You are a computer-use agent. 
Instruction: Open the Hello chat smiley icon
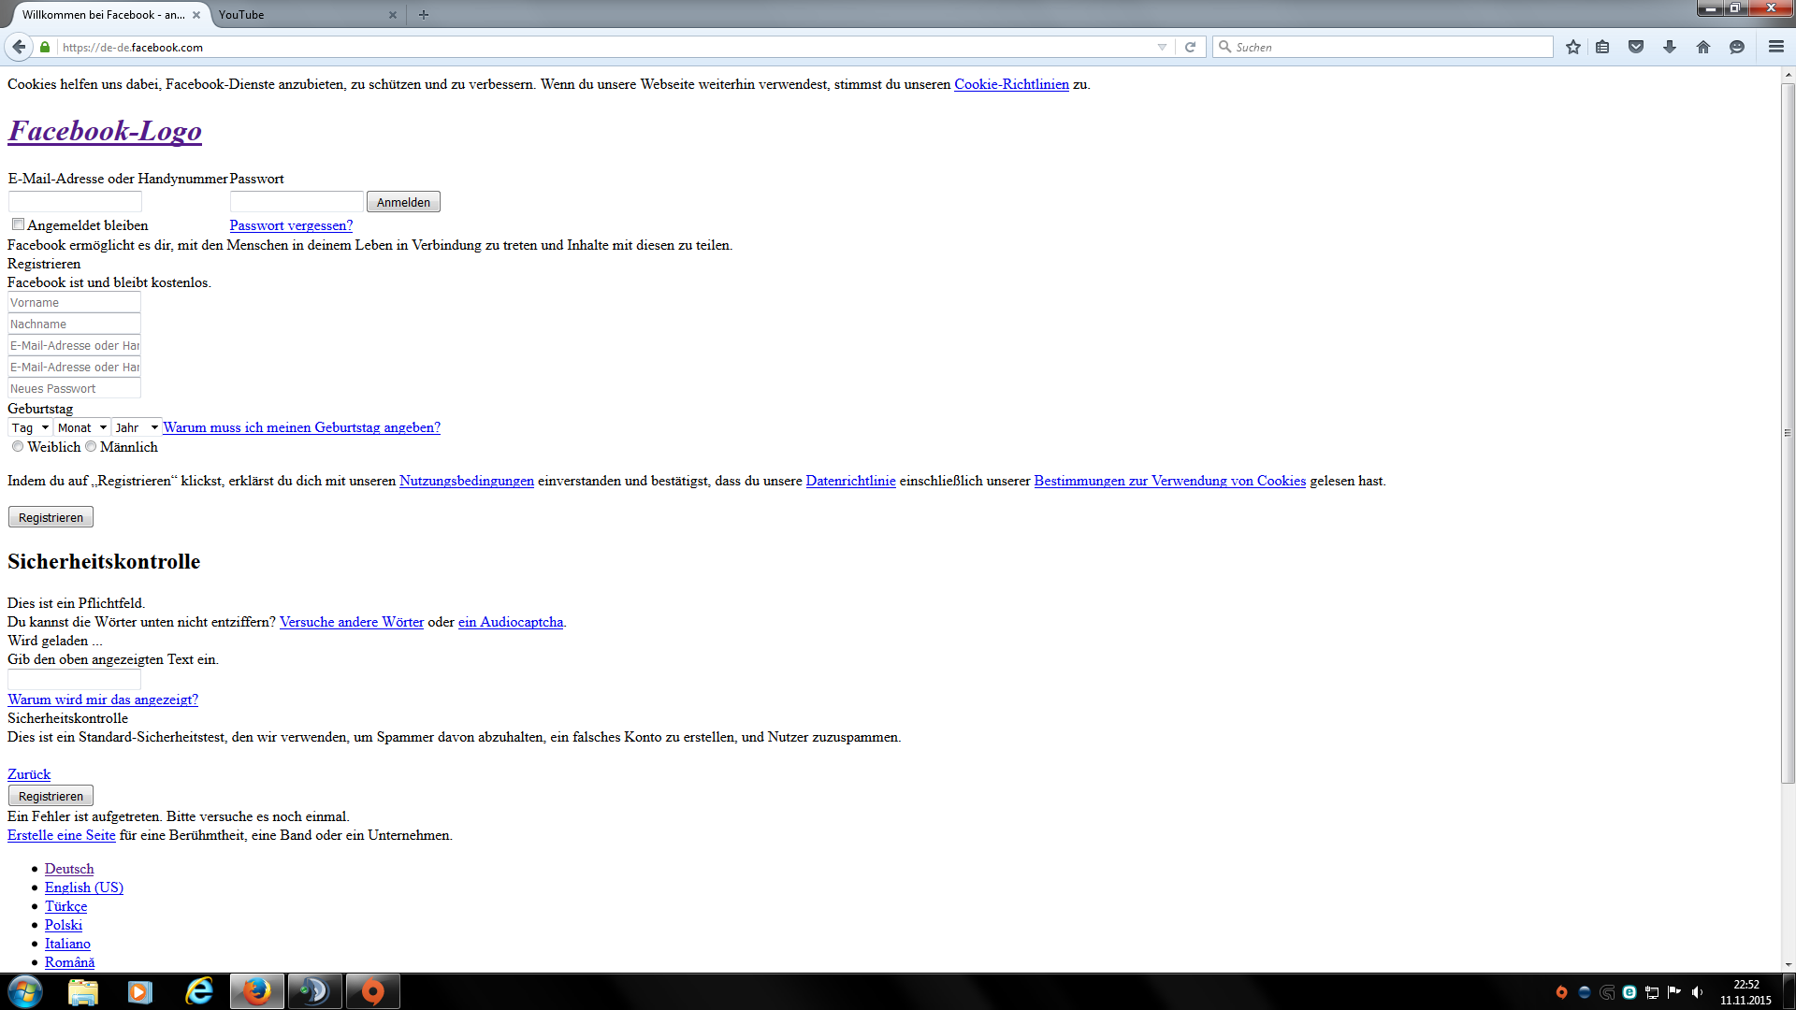1737,47
